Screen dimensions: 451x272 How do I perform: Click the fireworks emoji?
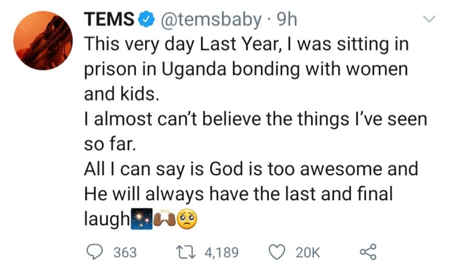click(142, 218)
